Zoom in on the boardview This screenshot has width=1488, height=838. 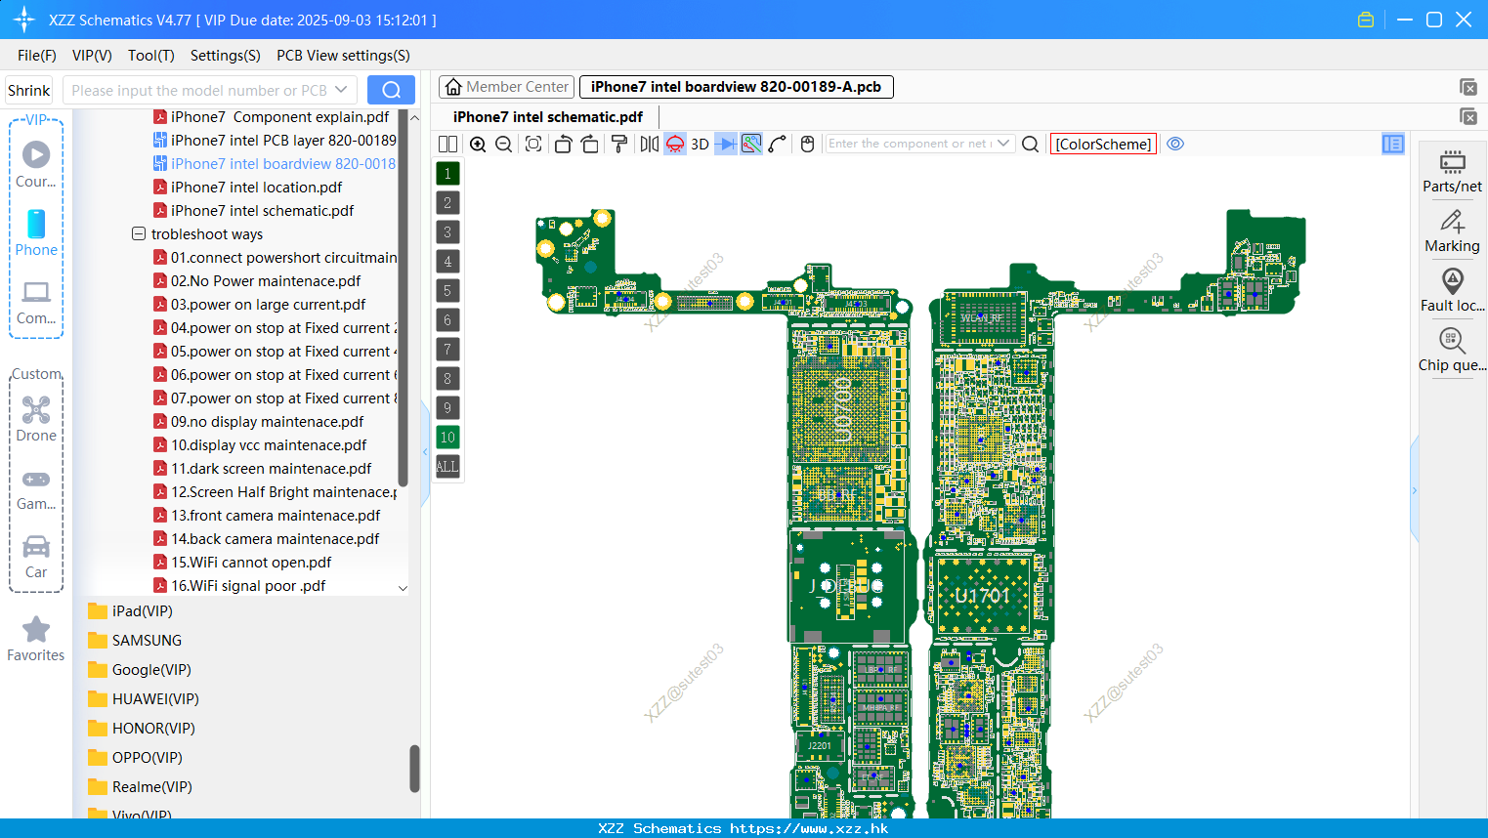coord(478,144)
